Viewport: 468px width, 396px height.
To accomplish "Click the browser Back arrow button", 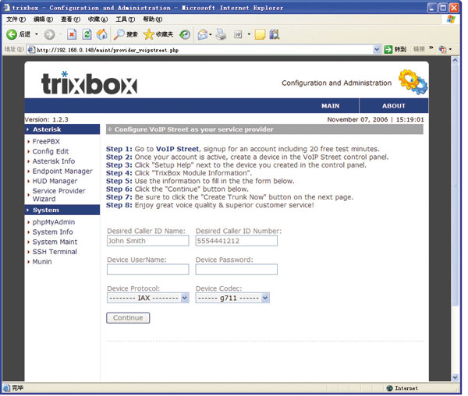I will coord(12,34).
